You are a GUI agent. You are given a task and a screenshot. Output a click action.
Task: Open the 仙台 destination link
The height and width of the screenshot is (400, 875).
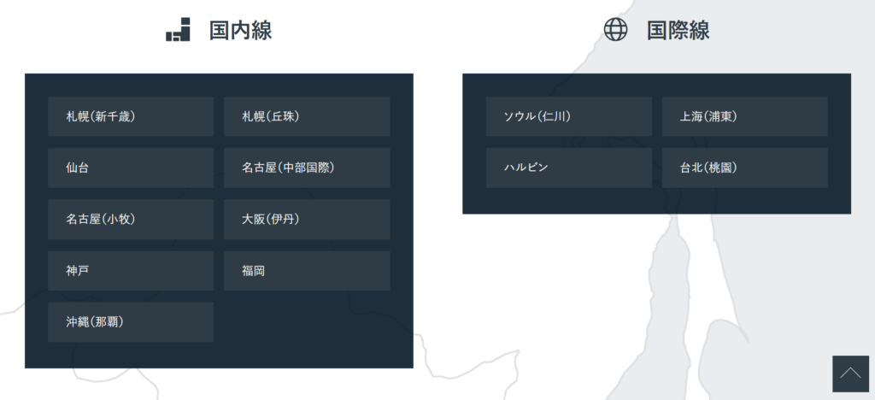click(x=131, y=168)
